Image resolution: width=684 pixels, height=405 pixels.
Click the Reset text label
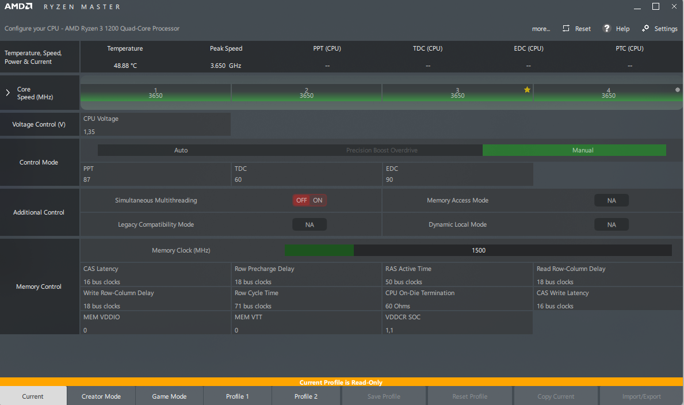tap(583, 29)
